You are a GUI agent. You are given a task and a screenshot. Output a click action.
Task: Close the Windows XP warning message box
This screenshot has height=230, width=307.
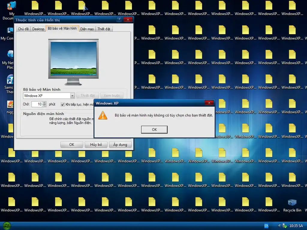click(x=209, y=103)
